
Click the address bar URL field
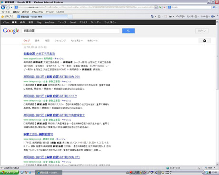point(84,7)
